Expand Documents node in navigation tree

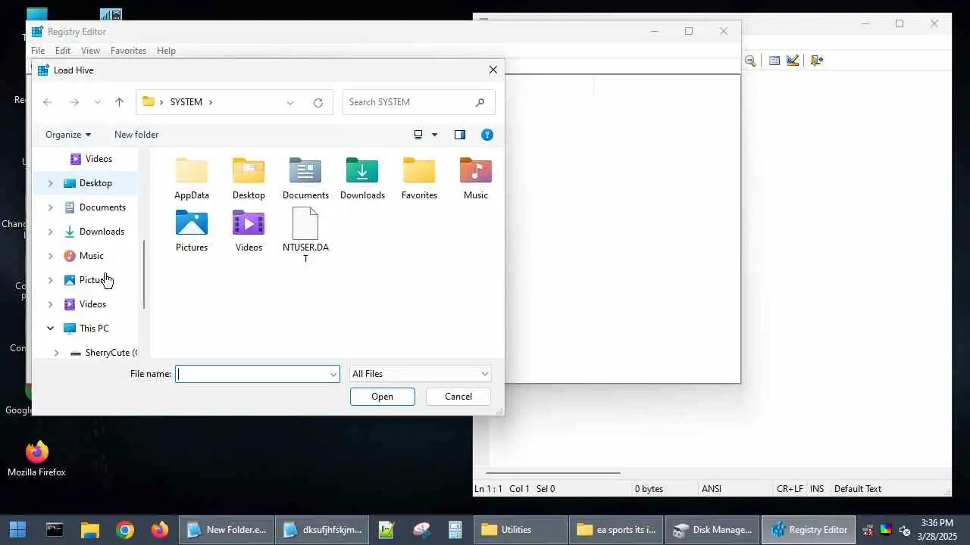click(51, 207)
